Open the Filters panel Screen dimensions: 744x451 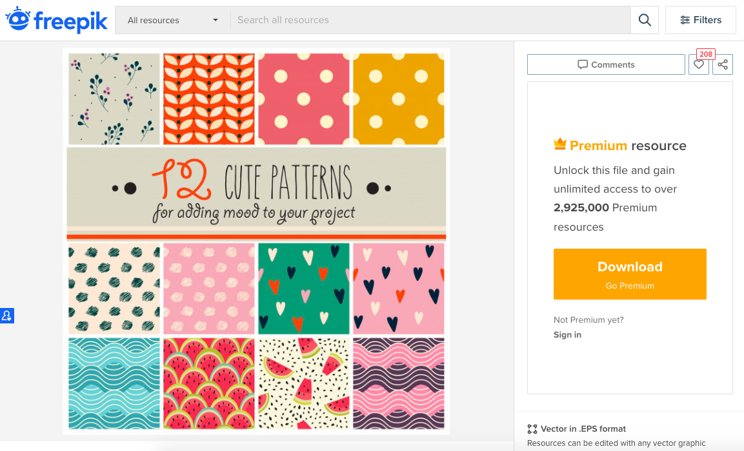(x=701, y=20)
